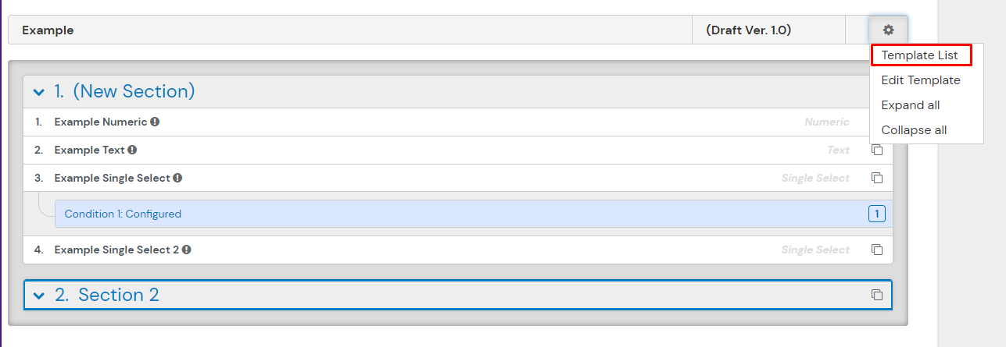
Task: Click the info icon beside Example Single Select 2
Action: click(187, 250)
